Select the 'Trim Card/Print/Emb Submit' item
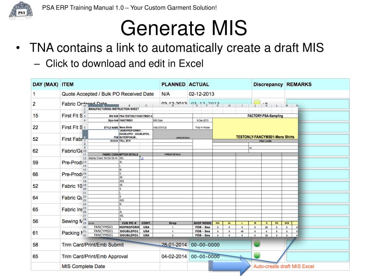The width and height of the screenshot is (368, 276). point(93,245)
